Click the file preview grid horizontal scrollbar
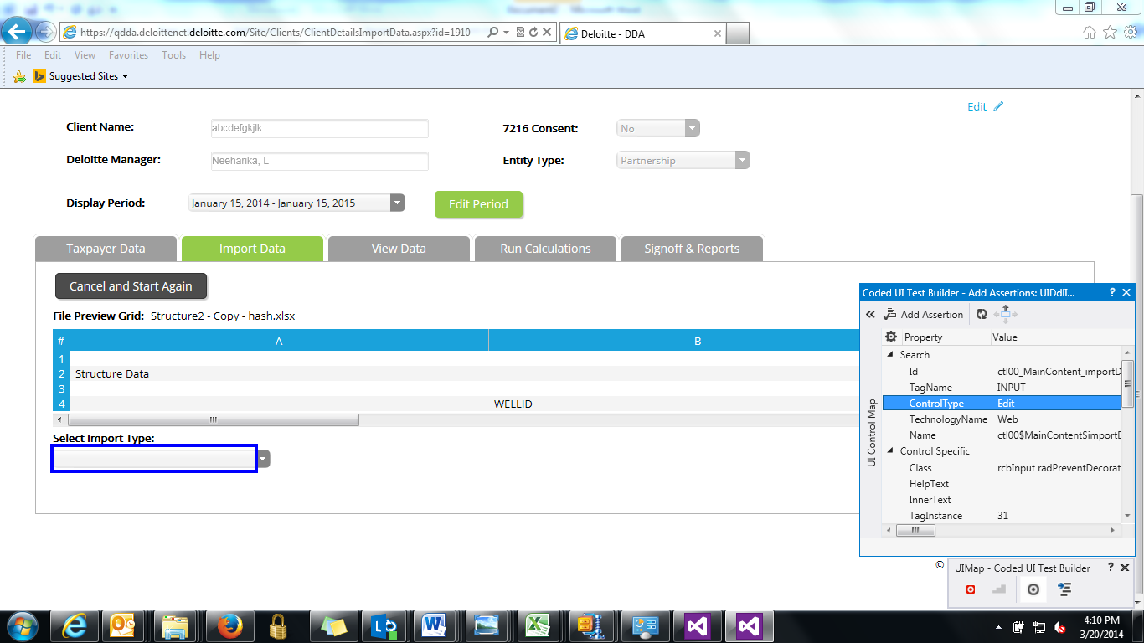This screenshot has height=643, width=1144. coord(214,419)
